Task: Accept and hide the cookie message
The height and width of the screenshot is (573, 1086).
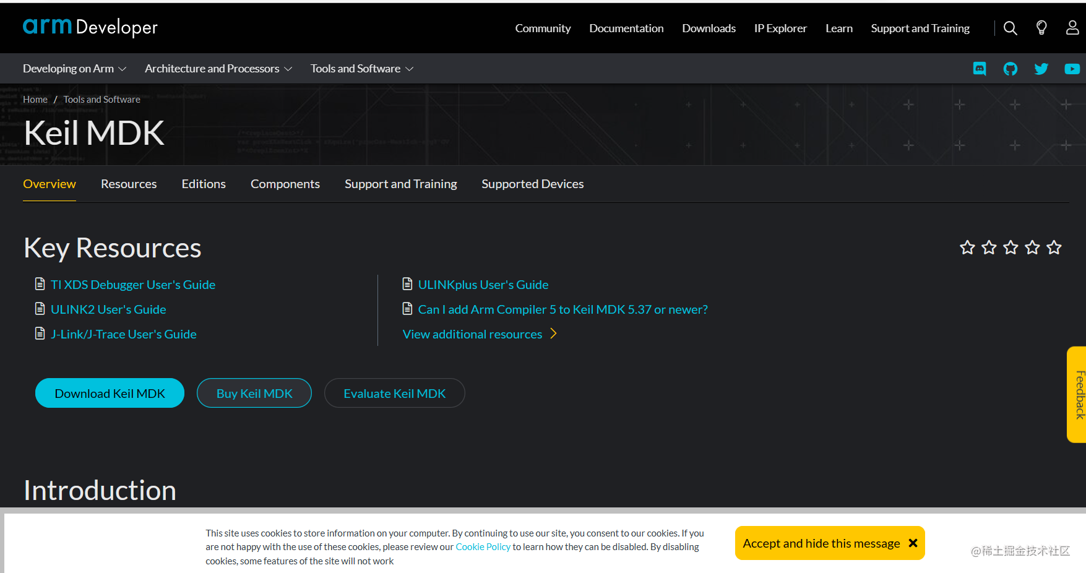Action: click(830, 543)
